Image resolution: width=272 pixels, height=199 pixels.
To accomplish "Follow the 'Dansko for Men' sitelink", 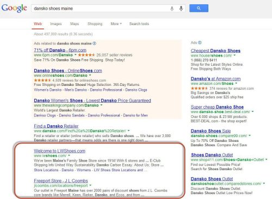I will pos(135,115).
